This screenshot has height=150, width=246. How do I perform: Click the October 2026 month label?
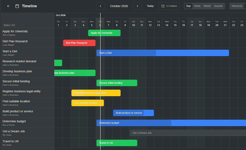tap(119, 6)
